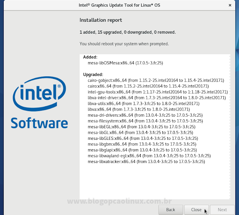Screen dimensions: 239x215
Task: Click the 'Upgraded:' section heading
Action: coord(93,74)
